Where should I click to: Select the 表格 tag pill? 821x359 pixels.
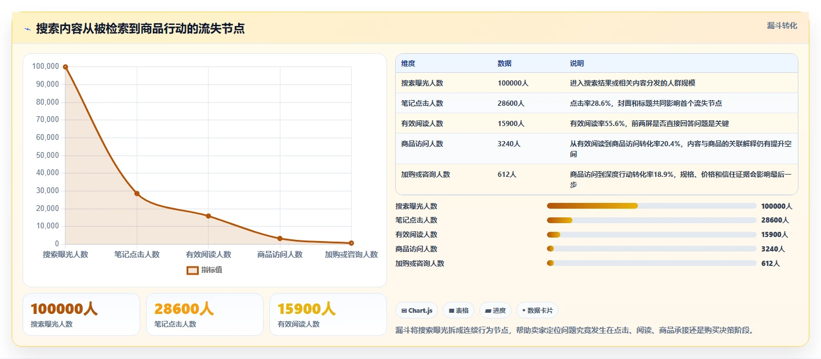tap(458, 310)
